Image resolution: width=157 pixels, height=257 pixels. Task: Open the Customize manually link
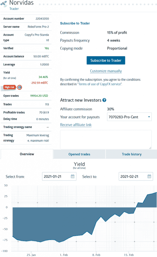(106, 71)
